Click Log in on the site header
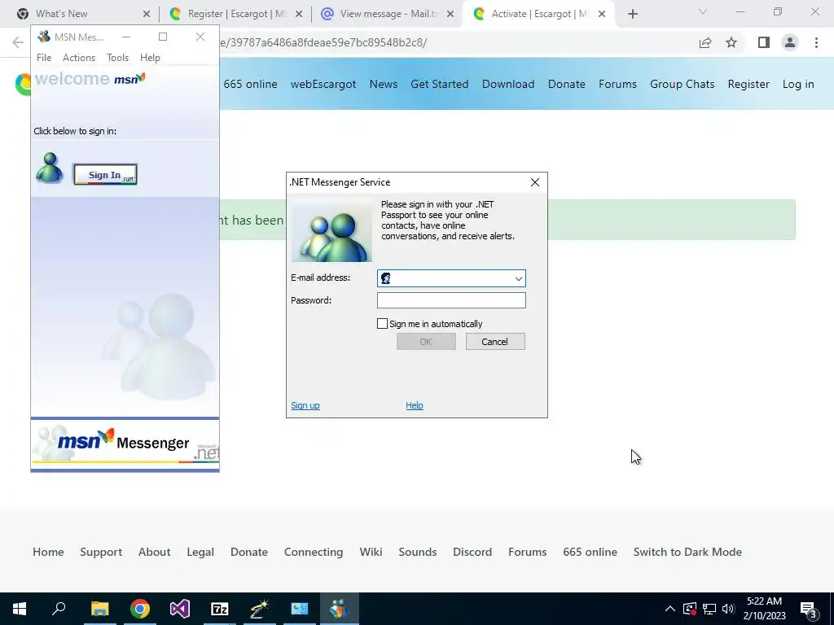The image size is (834, 625). (798, 84)
